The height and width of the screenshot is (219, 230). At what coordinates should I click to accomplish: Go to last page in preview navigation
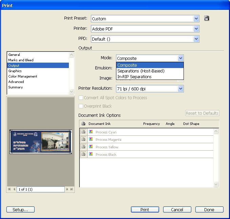72,189
